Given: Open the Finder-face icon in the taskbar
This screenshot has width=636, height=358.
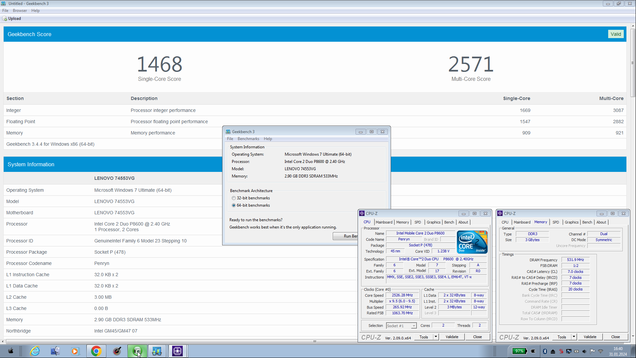Looking at the screenshot, I should (x=55, y=351).
